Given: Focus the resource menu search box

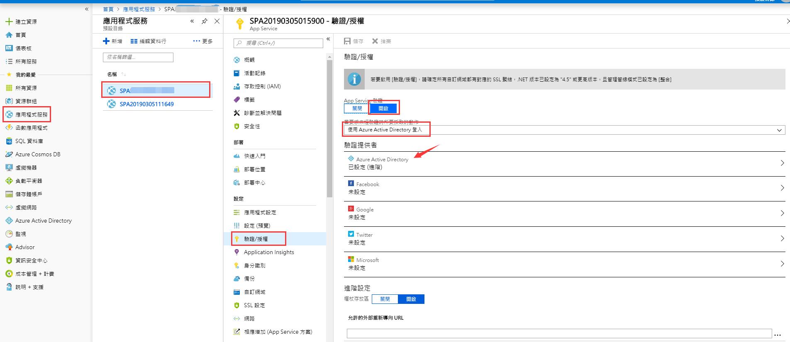Looking at the screenshot, I should [278, 43].
